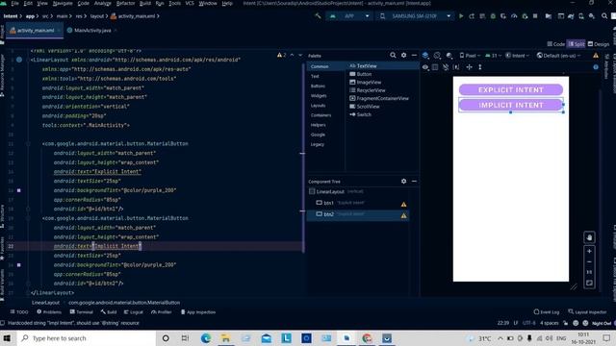Open the Refactor menu
The height and width of the screenshot is (346, 616).
(125, 3)
